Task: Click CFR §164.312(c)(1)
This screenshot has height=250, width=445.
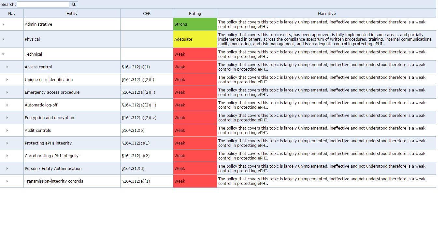Action: point(136,143)
